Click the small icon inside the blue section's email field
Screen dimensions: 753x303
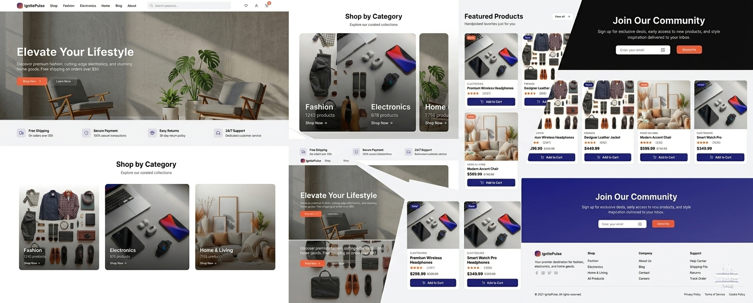coord(640,224)
